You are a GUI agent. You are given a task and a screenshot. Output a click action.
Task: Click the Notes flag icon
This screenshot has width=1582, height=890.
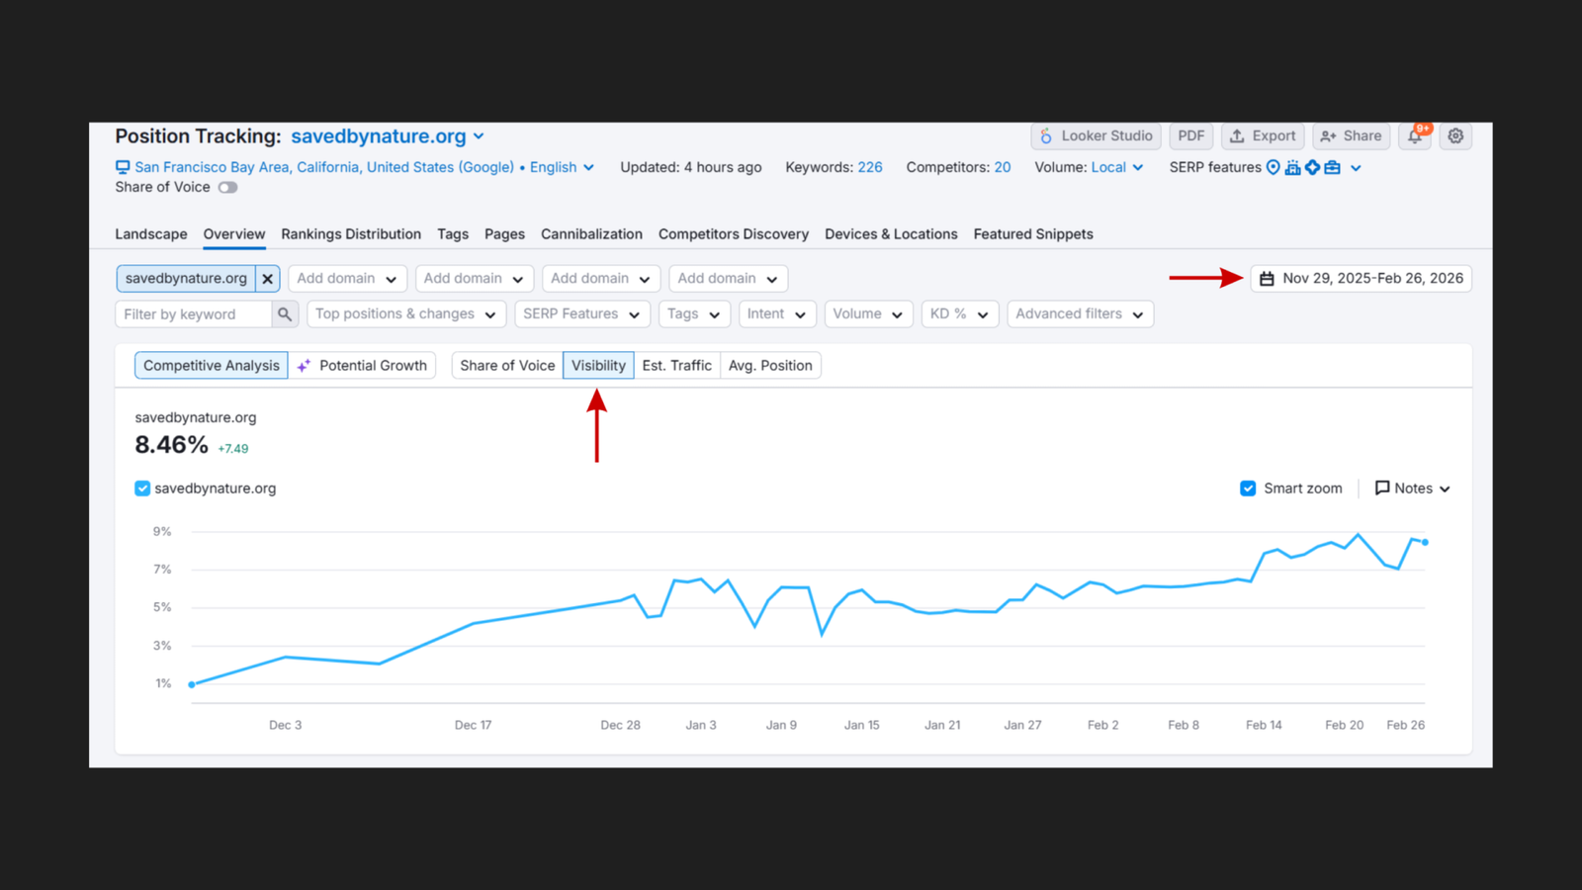point(1383,488)
